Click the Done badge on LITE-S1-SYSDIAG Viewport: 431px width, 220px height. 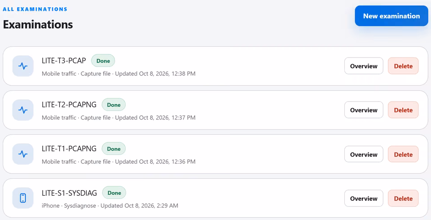click(x=114, y=193)
